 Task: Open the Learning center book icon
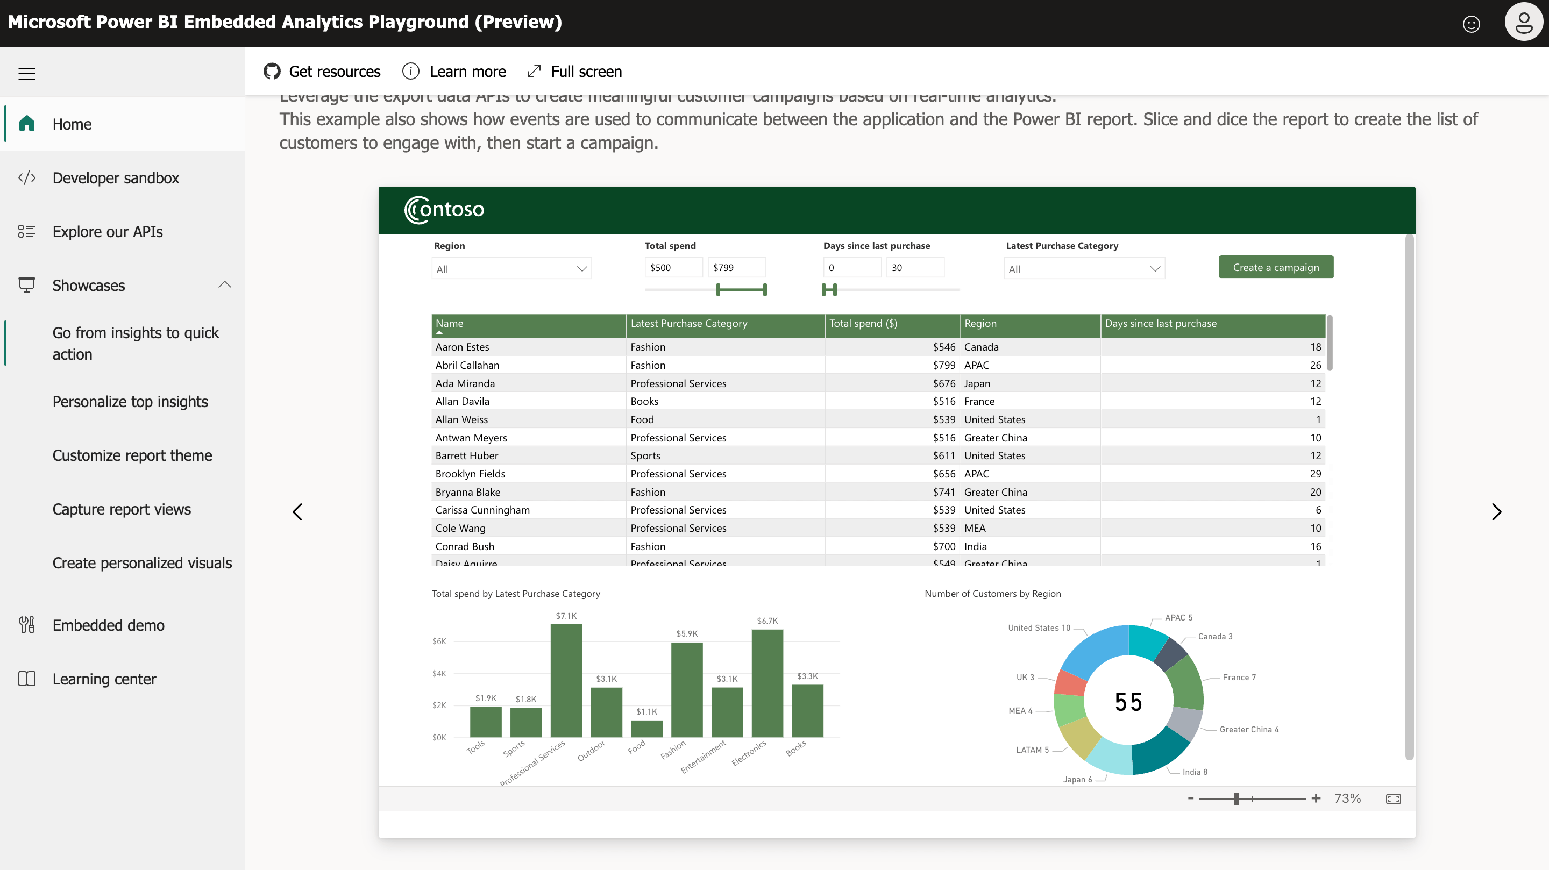(27, 679)
